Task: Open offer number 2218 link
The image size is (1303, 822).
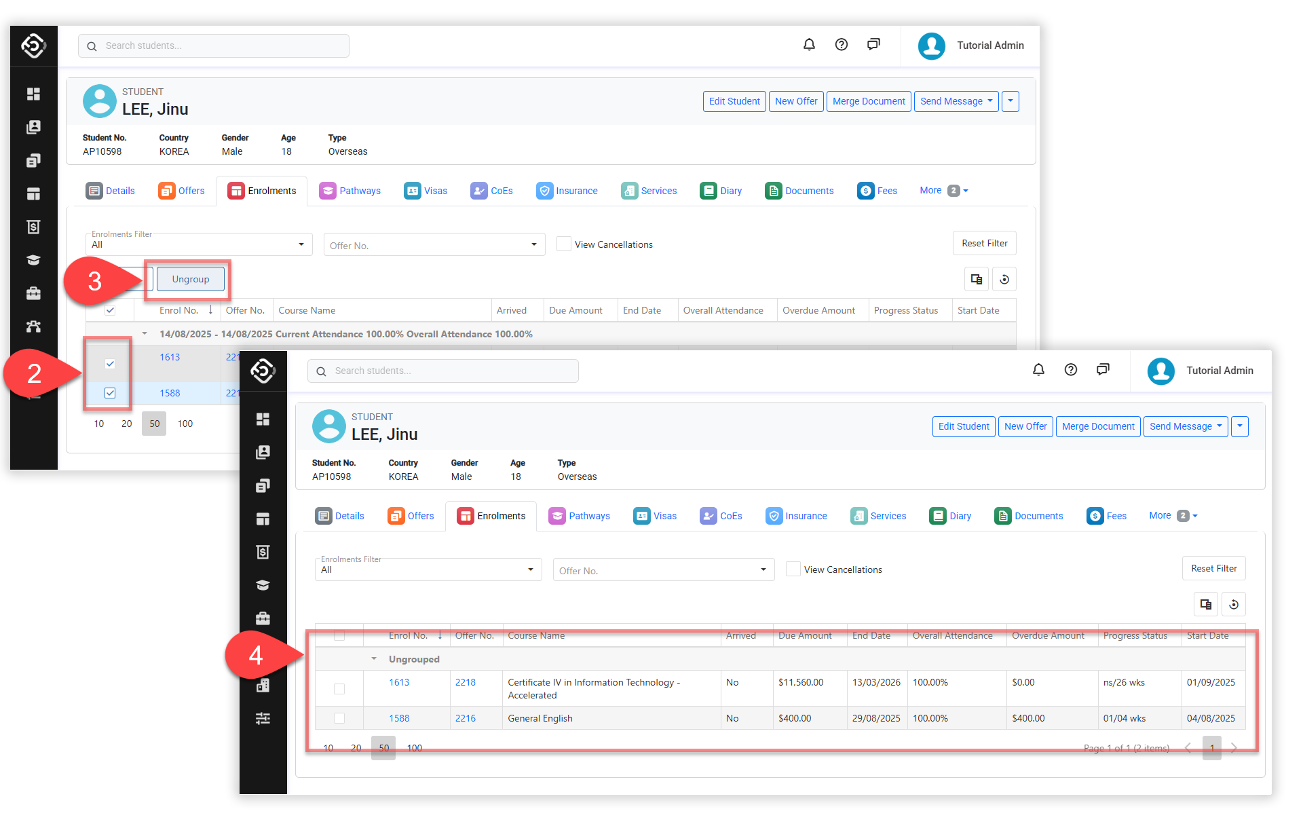Action: tap(466, 682)
